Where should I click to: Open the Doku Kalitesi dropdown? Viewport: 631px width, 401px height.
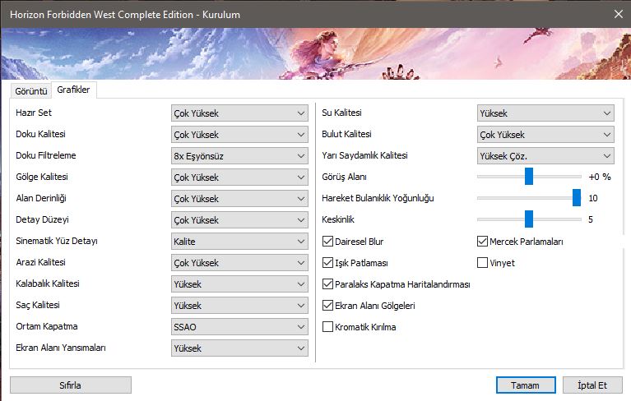coord(239,135)
